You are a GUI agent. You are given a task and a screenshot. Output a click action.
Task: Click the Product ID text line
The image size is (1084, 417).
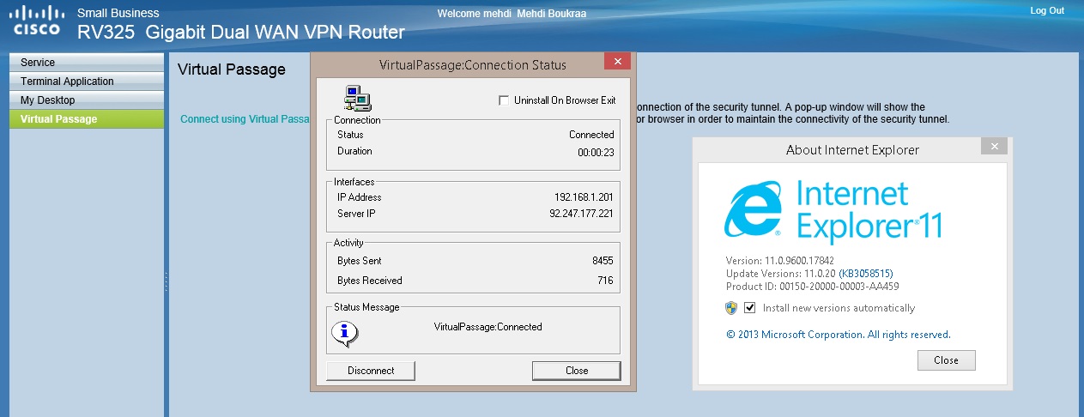[x=812, y=287]
